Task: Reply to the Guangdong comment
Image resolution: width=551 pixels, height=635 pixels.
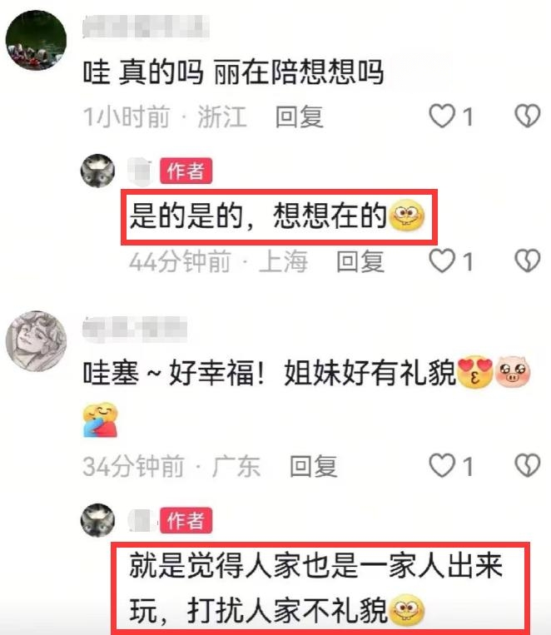Action: pos(314,466)
